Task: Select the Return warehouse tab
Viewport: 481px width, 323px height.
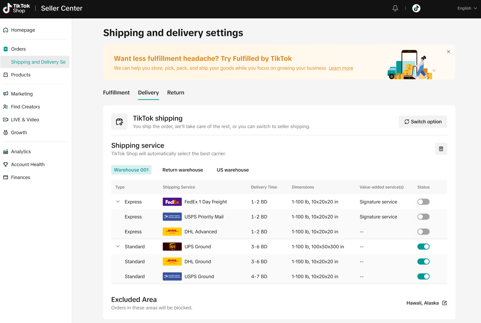Action: [x=182, y=170]
